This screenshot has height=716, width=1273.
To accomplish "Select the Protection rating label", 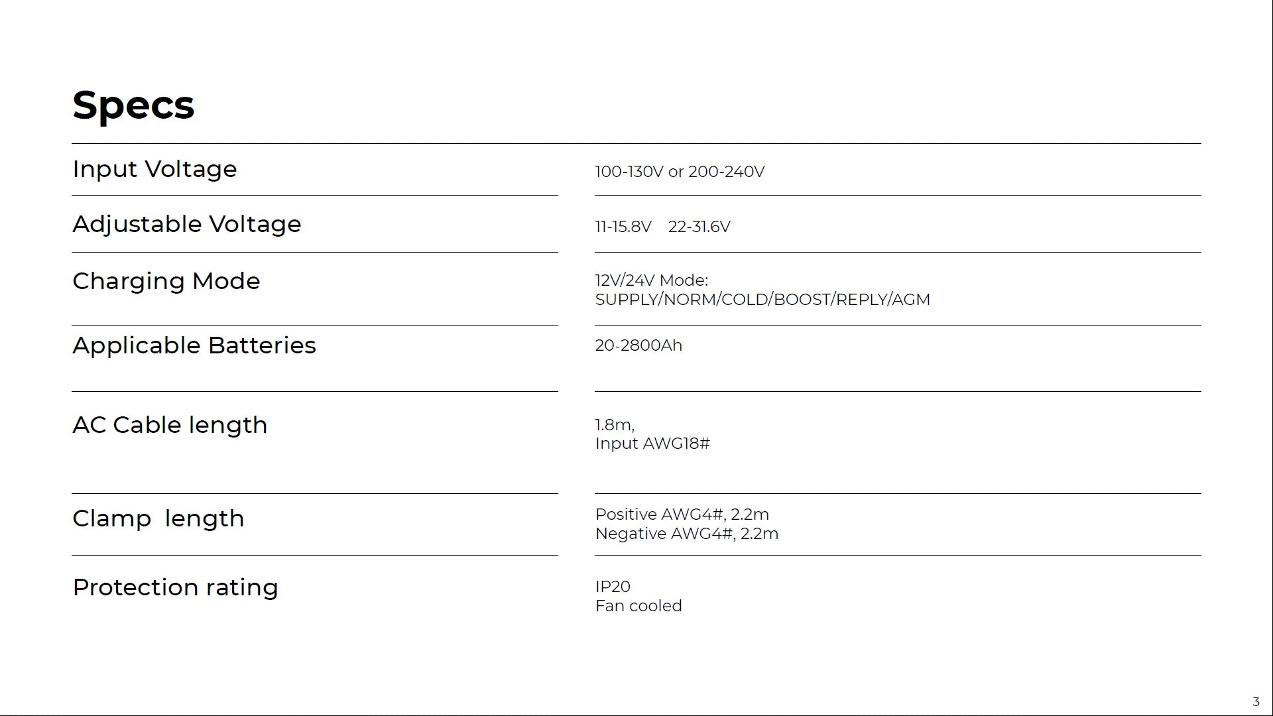I will [175, 587].
